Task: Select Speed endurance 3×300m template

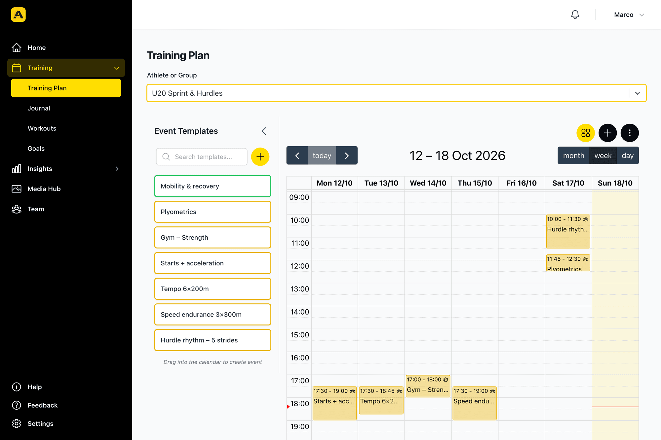Action: (213, 315)
